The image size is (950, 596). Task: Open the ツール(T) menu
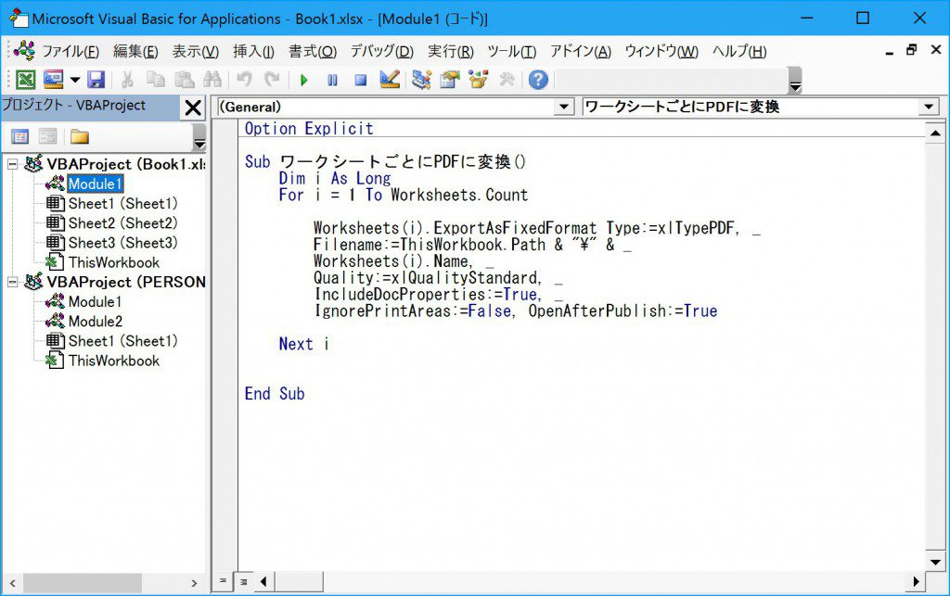pos(512,51)
